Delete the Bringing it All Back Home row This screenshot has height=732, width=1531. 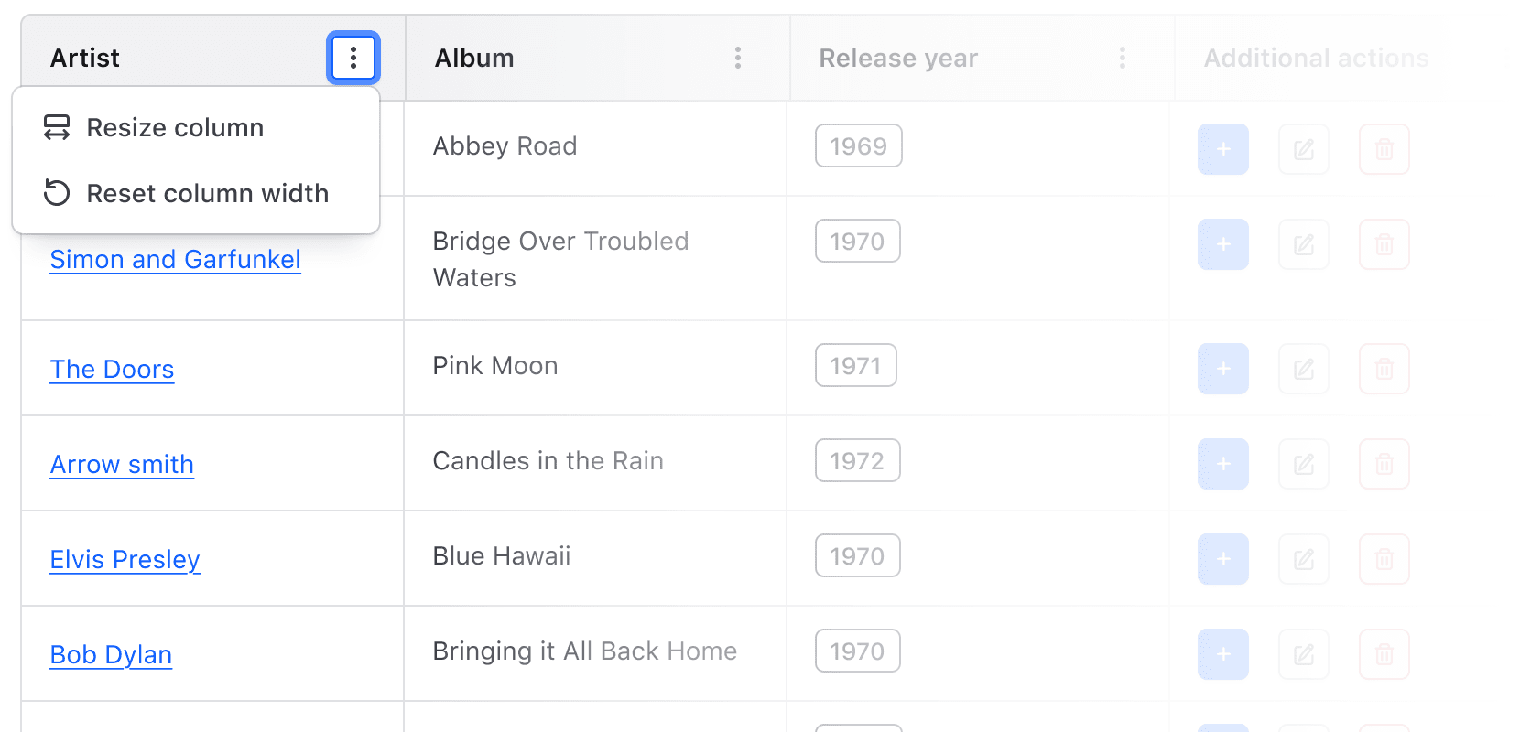click(x=1384, y=654)
